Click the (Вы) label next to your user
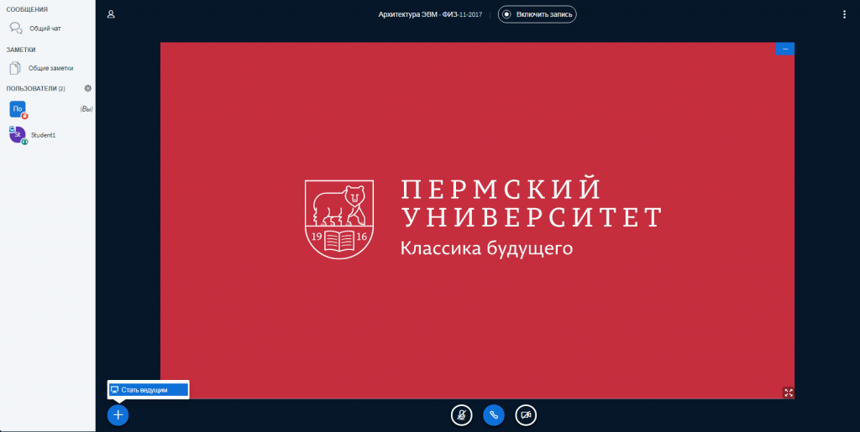Viewport: 860px width, 432px height. point(87,109)
